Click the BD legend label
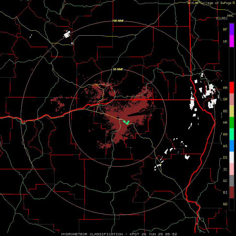236x236 pixels. [x=225, y=111]
